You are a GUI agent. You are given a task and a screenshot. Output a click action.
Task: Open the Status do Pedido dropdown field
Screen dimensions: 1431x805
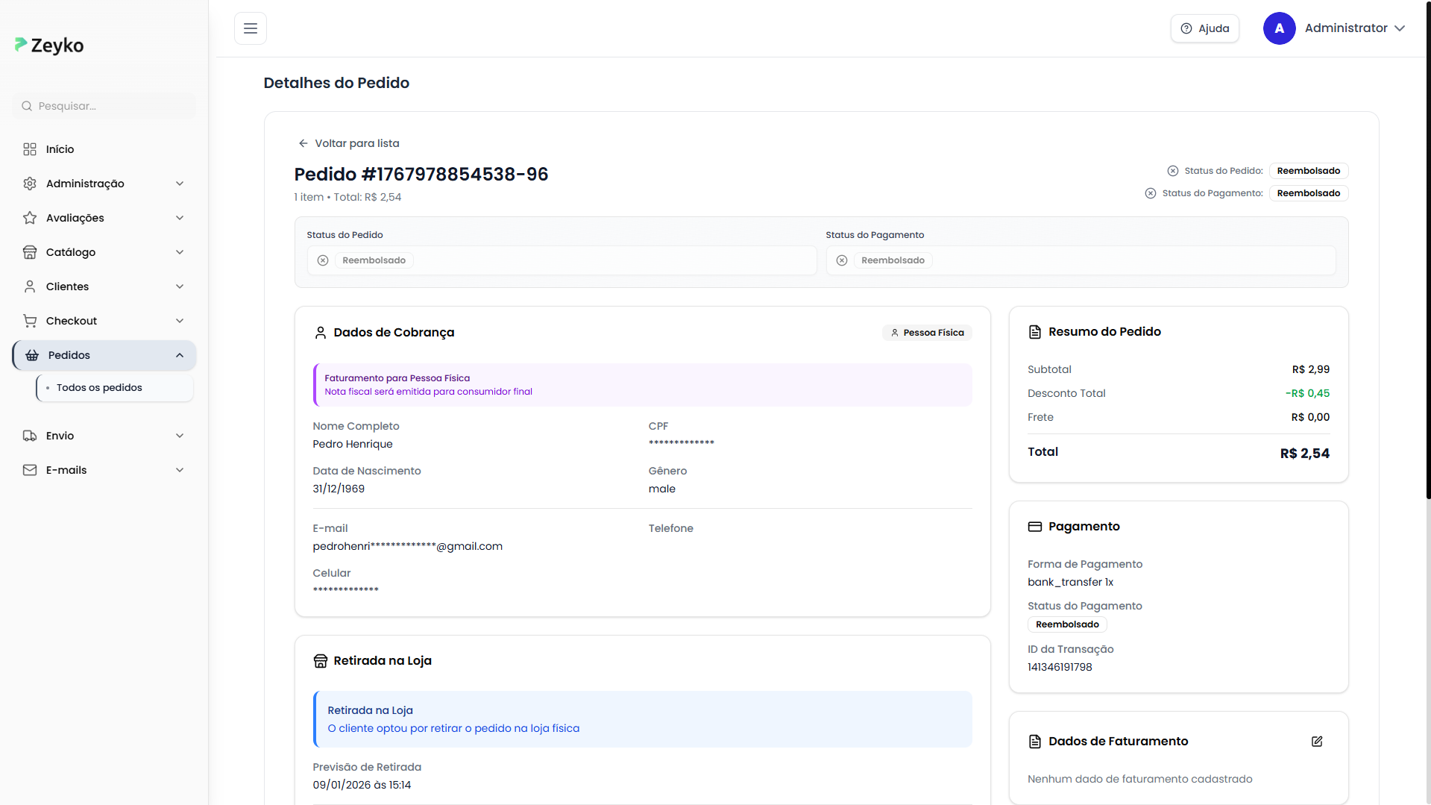click(x=562, y=260)
